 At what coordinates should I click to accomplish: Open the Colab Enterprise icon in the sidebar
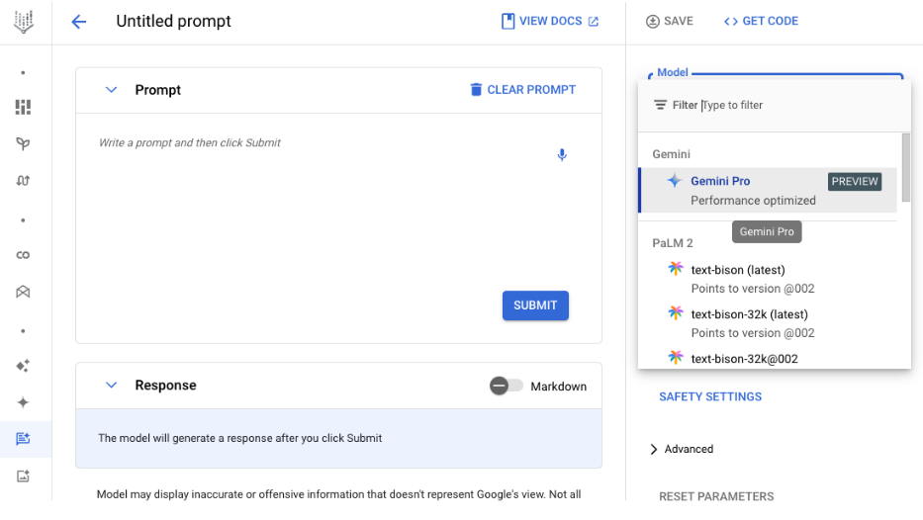point(23,255)
